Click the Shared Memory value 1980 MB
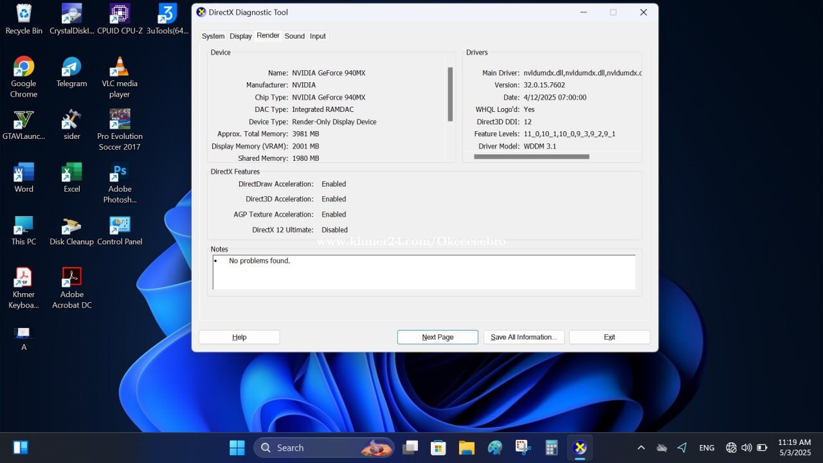 (305, 158)
